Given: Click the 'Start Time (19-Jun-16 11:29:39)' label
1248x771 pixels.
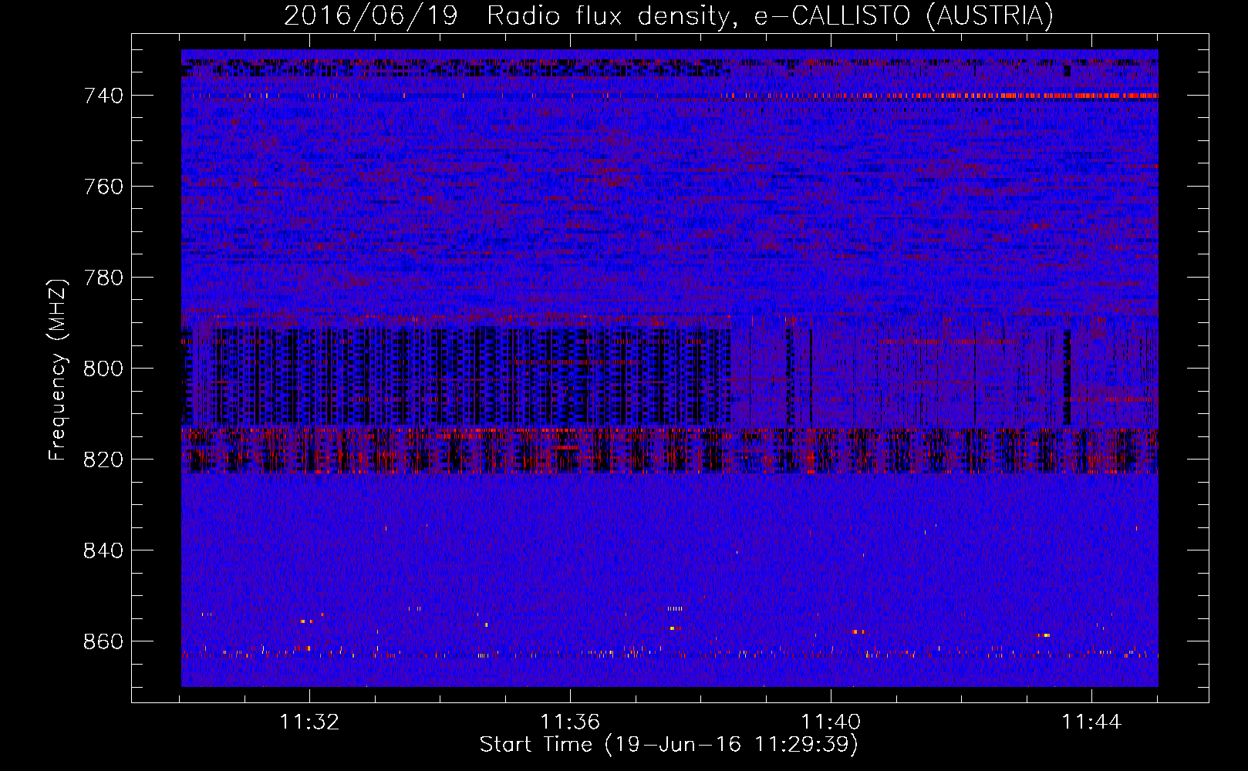Looking at the screenshot, I should (x=669, y=745).
